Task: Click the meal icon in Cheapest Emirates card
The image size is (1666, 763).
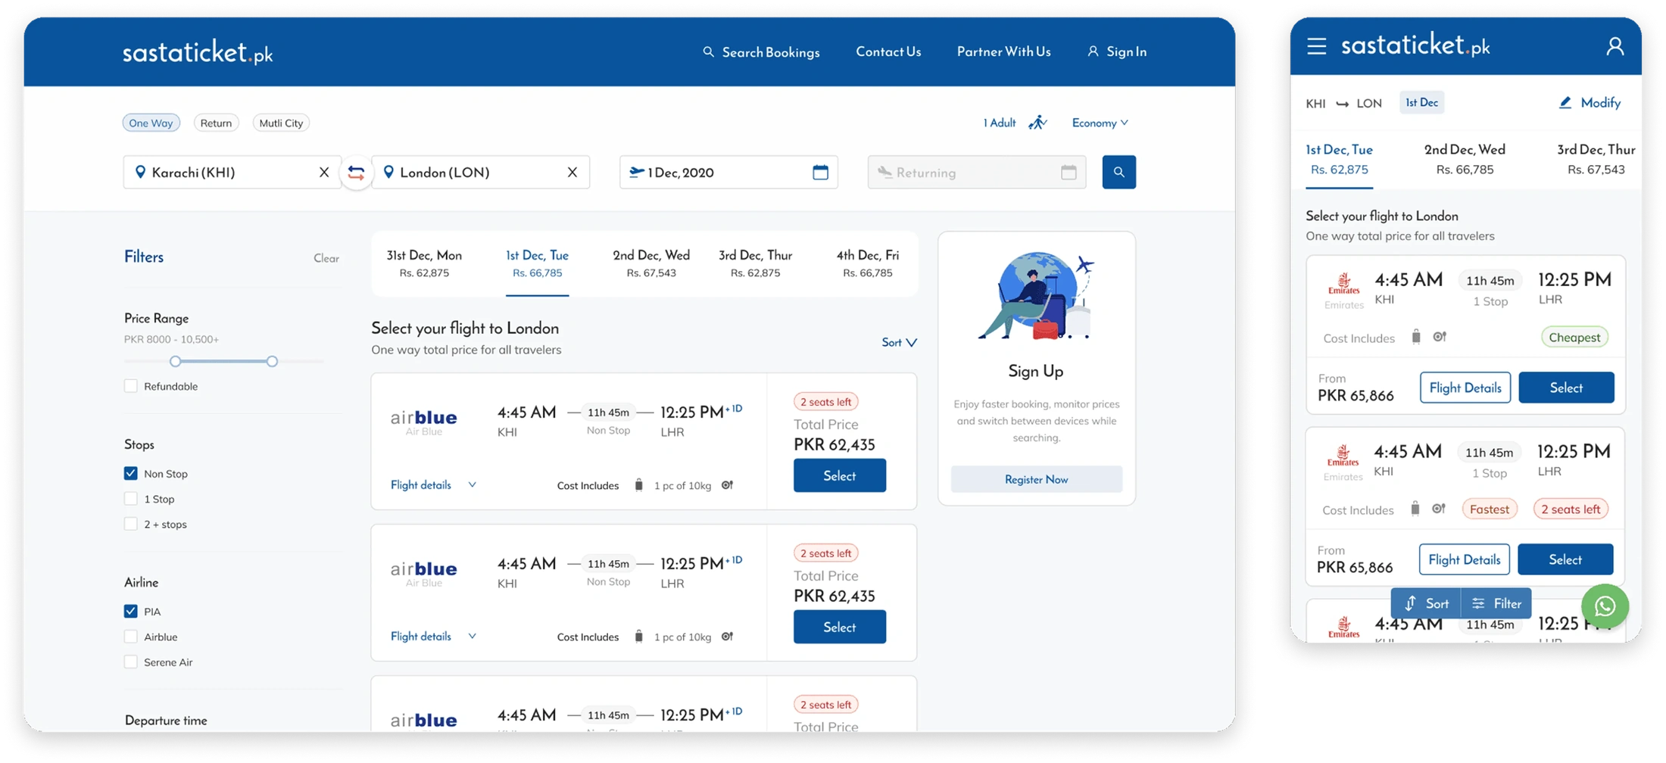Action: coord(1440,337)
